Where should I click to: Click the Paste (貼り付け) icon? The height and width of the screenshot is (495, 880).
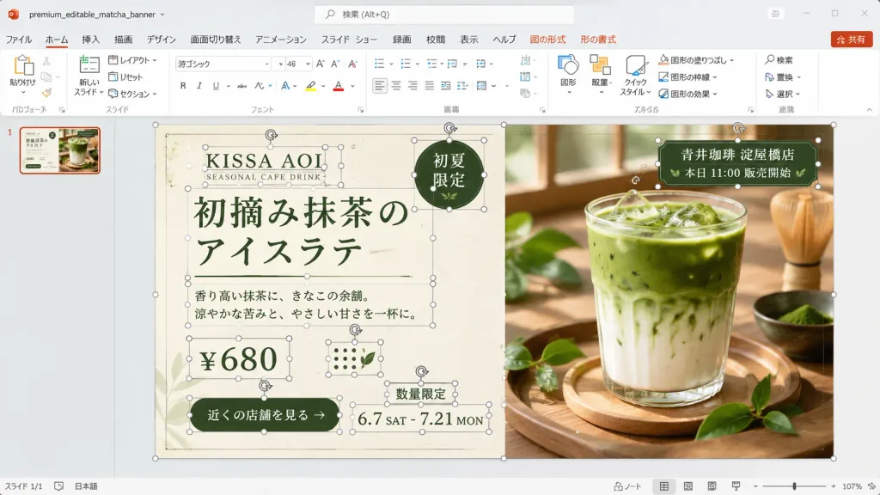(x=23, y=65)
